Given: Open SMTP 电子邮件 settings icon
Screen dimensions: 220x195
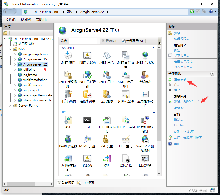Looking at the screenshot, I should (126, 75).
